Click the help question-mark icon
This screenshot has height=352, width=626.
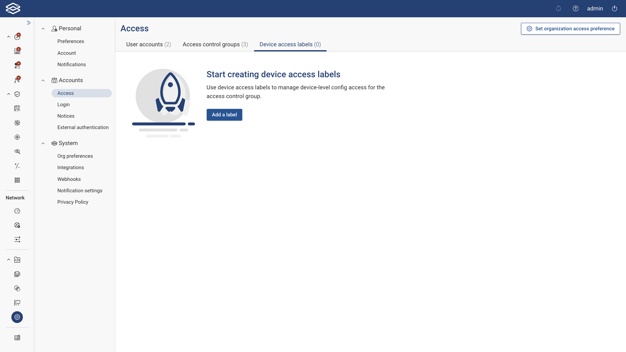tap(575, 8)
